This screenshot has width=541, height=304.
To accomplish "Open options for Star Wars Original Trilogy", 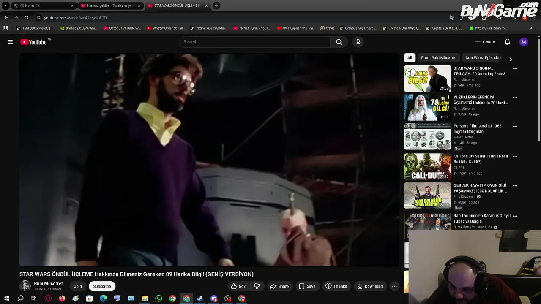I will point(515,68).
